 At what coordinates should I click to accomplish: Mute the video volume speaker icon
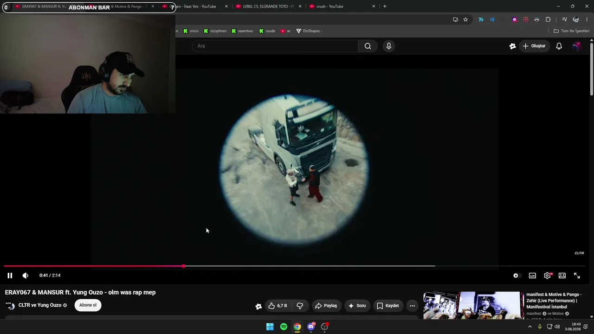click(x=26, y=276)
